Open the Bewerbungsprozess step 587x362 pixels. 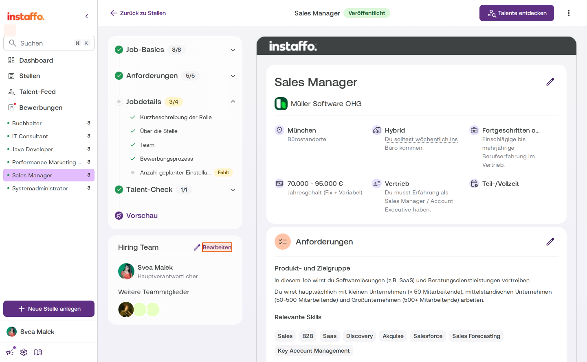(x=167, y=159)
